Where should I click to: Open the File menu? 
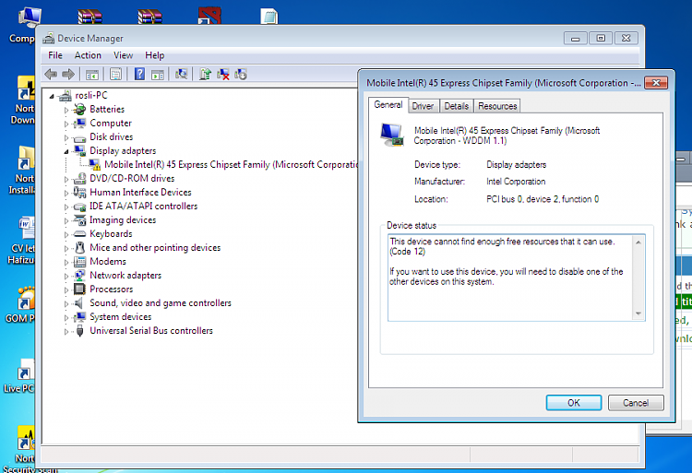point(55,55)
